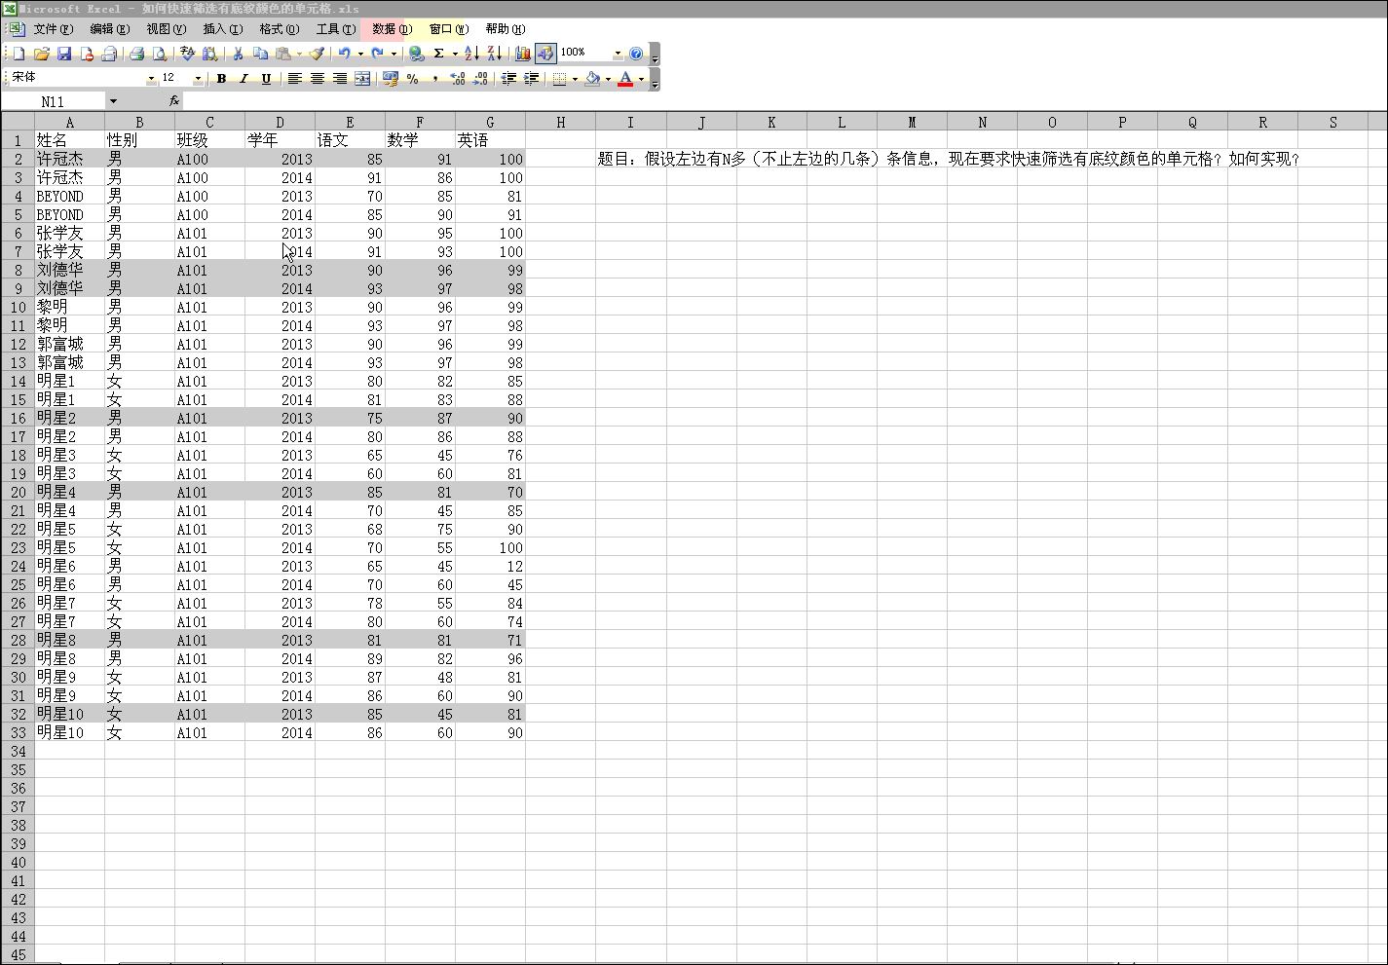Click the Print Preview icon
This screenshot has height=965, width=1388.
point(160,54)
